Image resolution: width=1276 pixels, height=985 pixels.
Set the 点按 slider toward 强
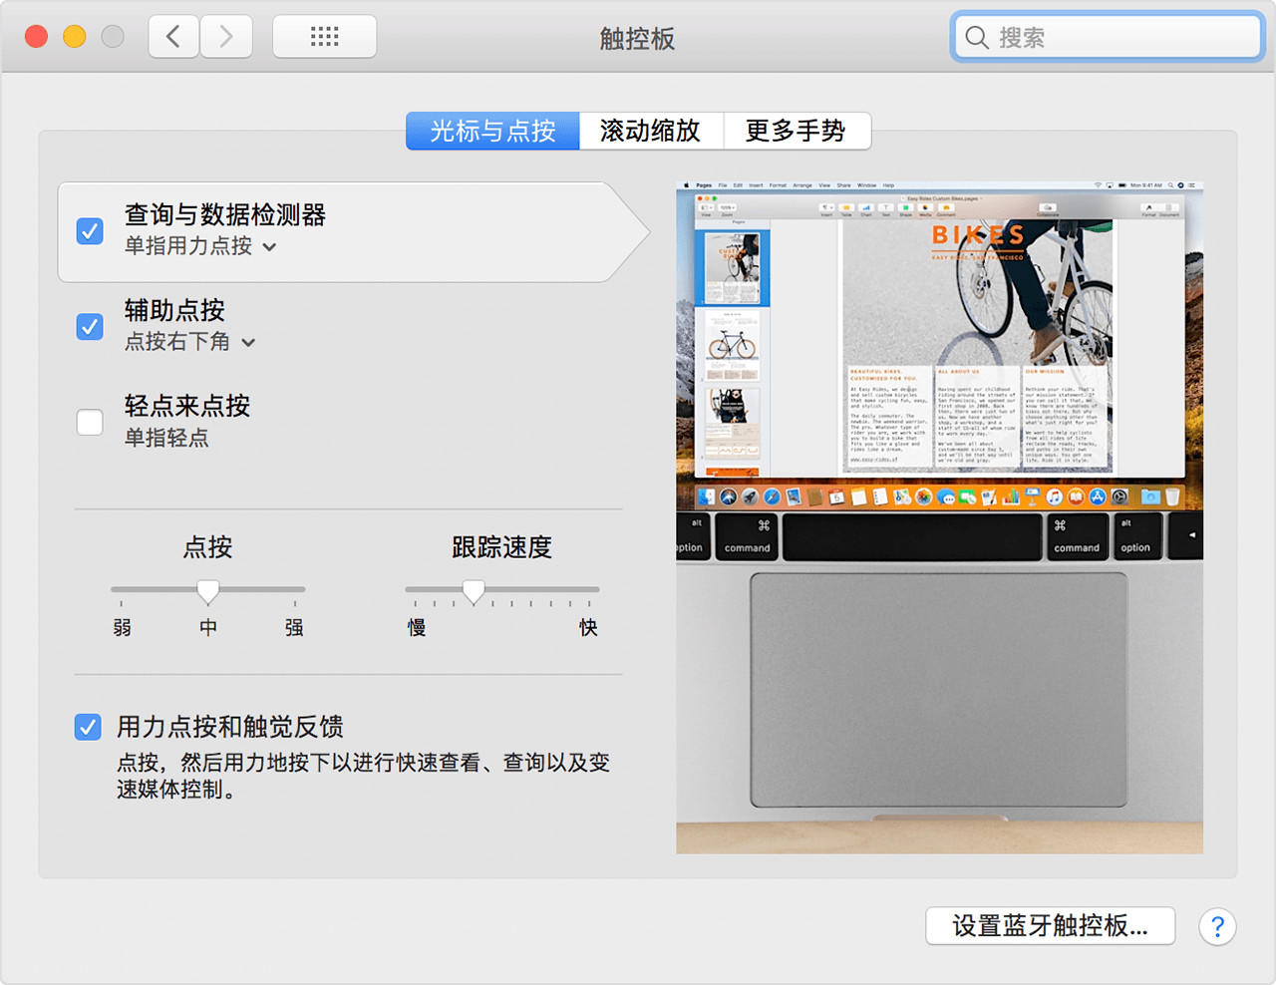tap(293, 590)
